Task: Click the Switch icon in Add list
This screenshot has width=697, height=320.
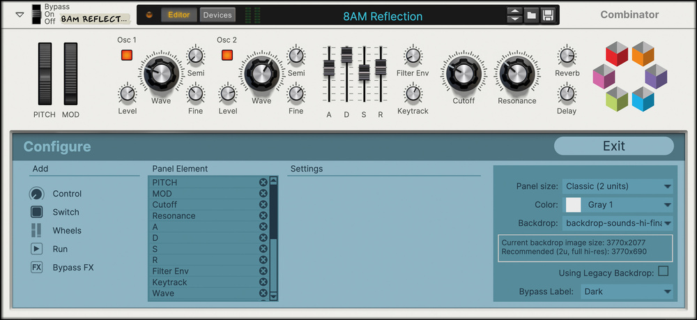Action: pyautogui.click(x=36, y=212)
